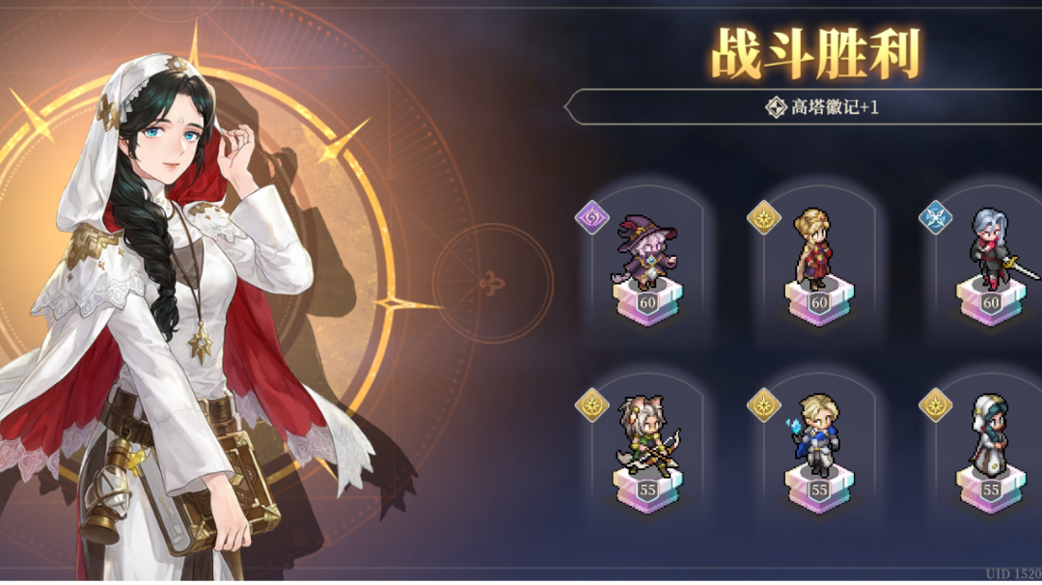Click the UID text in corner

tap(1013, 573)
